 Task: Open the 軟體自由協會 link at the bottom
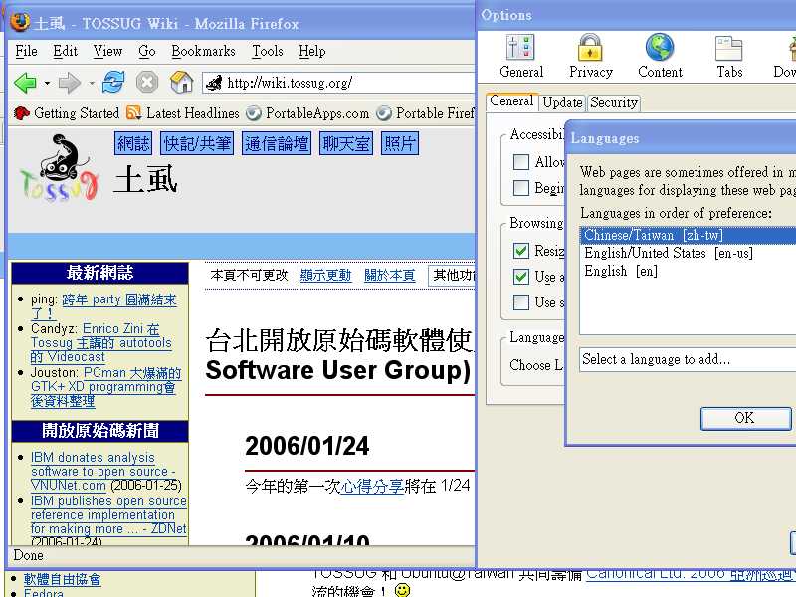[x=62, y=579]
